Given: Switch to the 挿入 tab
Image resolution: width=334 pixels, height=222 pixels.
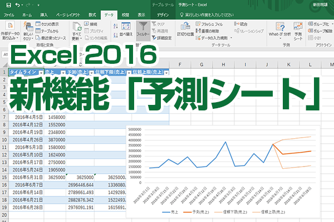Looking at the screenshot, I should [44, 15].
